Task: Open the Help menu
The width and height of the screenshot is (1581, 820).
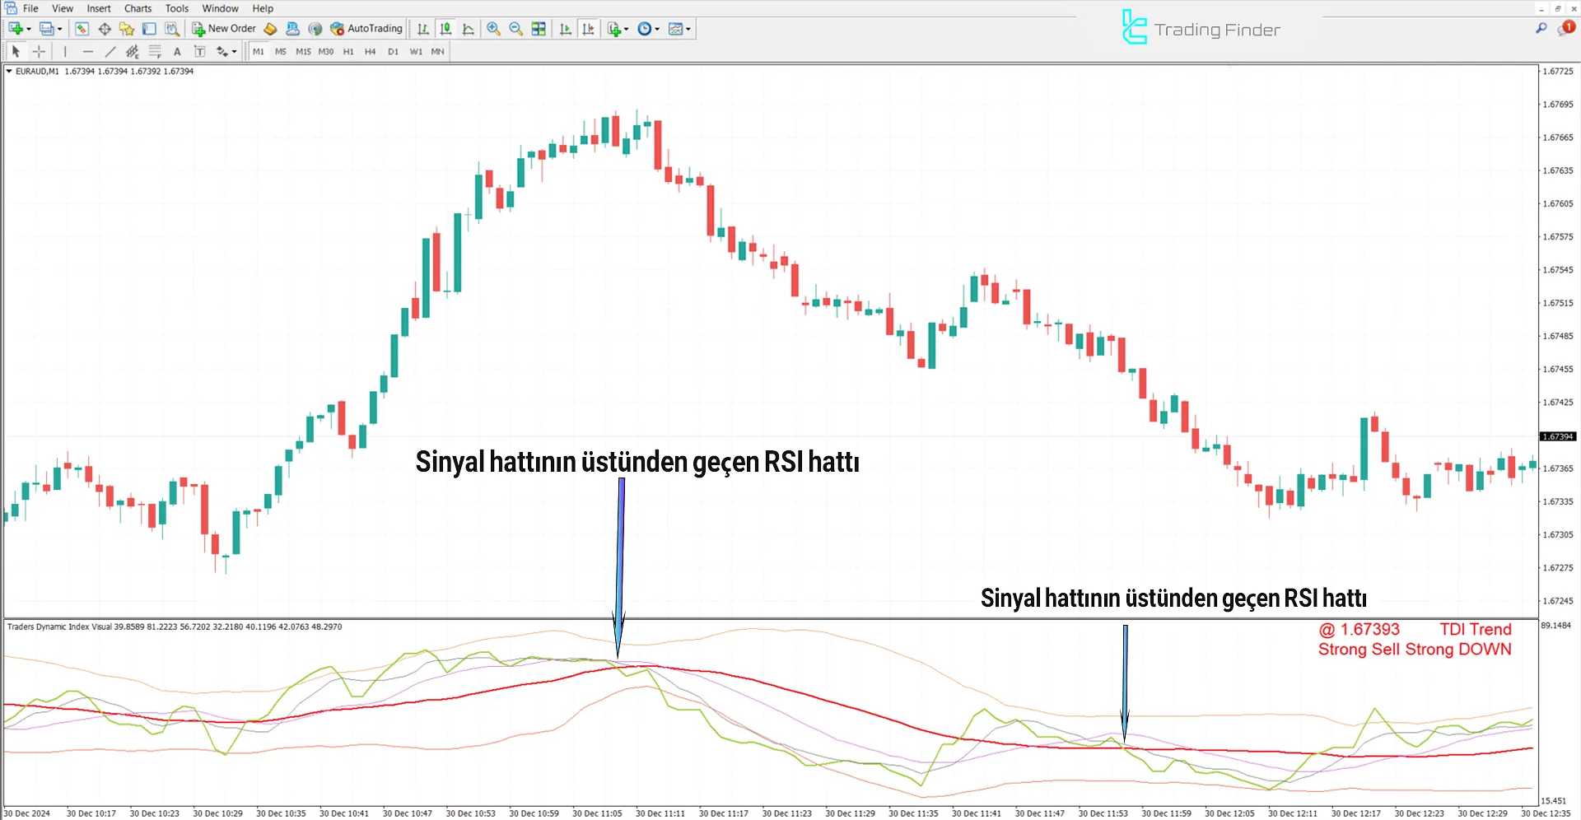Action: (x=263, y=8)
